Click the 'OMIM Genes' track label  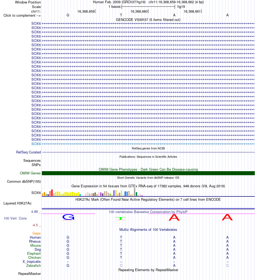point(30,173)
